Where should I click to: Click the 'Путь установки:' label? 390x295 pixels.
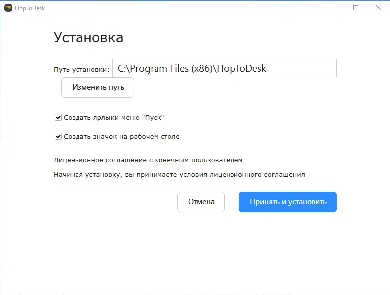[x=81, y=69]
